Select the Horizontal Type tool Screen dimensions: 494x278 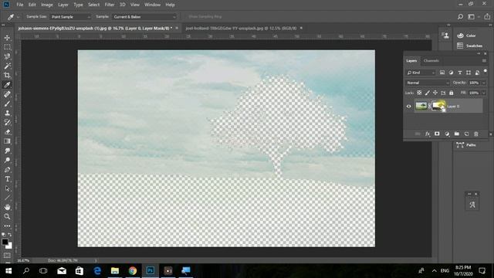7,179
